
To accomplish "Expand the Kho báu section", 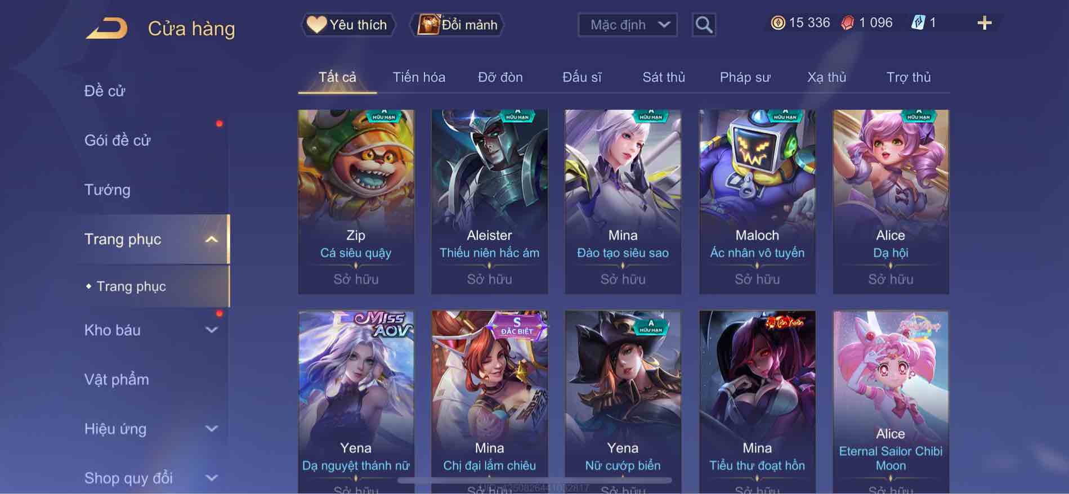I will coord(212,330).
